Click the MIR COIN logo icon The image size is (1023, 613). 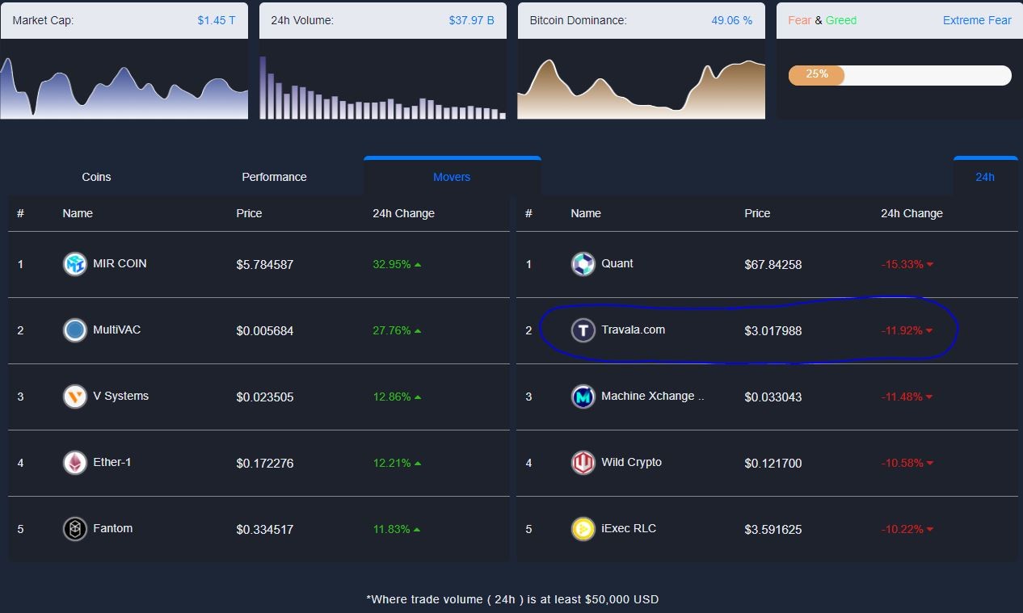[74, 264]
